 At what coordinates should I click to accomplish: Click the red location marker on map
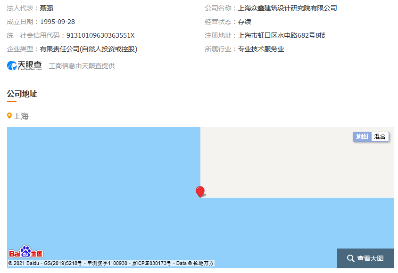pos(200,192)
